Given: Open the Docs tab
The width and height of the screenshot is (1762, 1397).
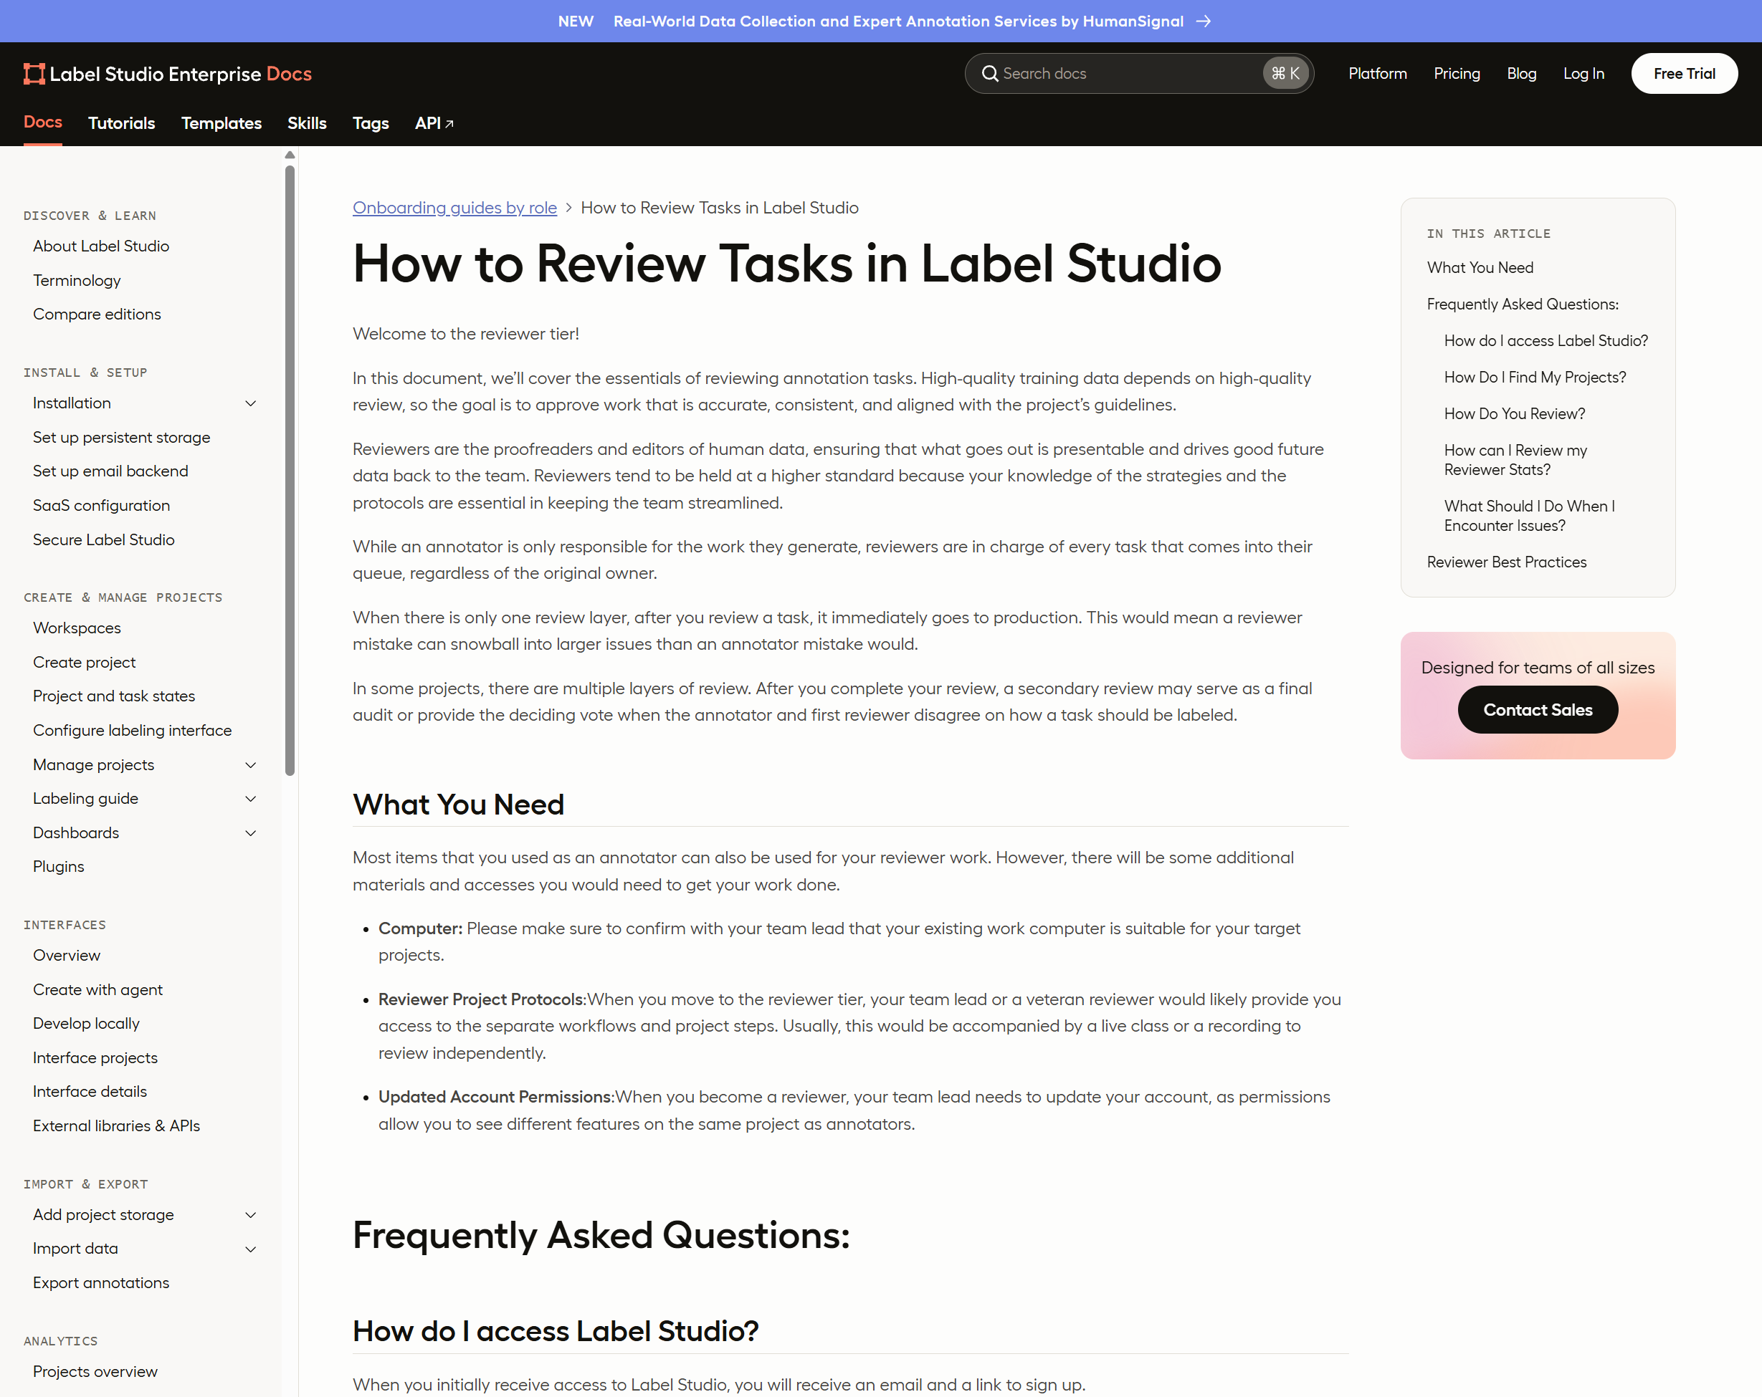Looking at the screenshot, I should 42,123.
